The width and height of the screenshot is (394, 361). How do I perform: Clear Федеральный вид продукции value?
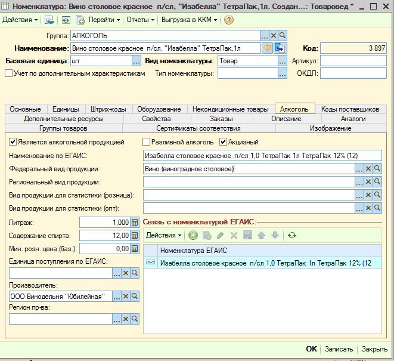[x=368, y=169]
